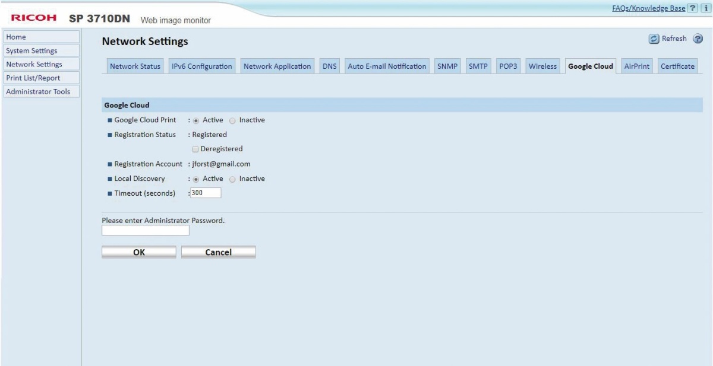This screenshot has width=713, height=366.
Task: Click the Cancel button
Action: [218, 252]
